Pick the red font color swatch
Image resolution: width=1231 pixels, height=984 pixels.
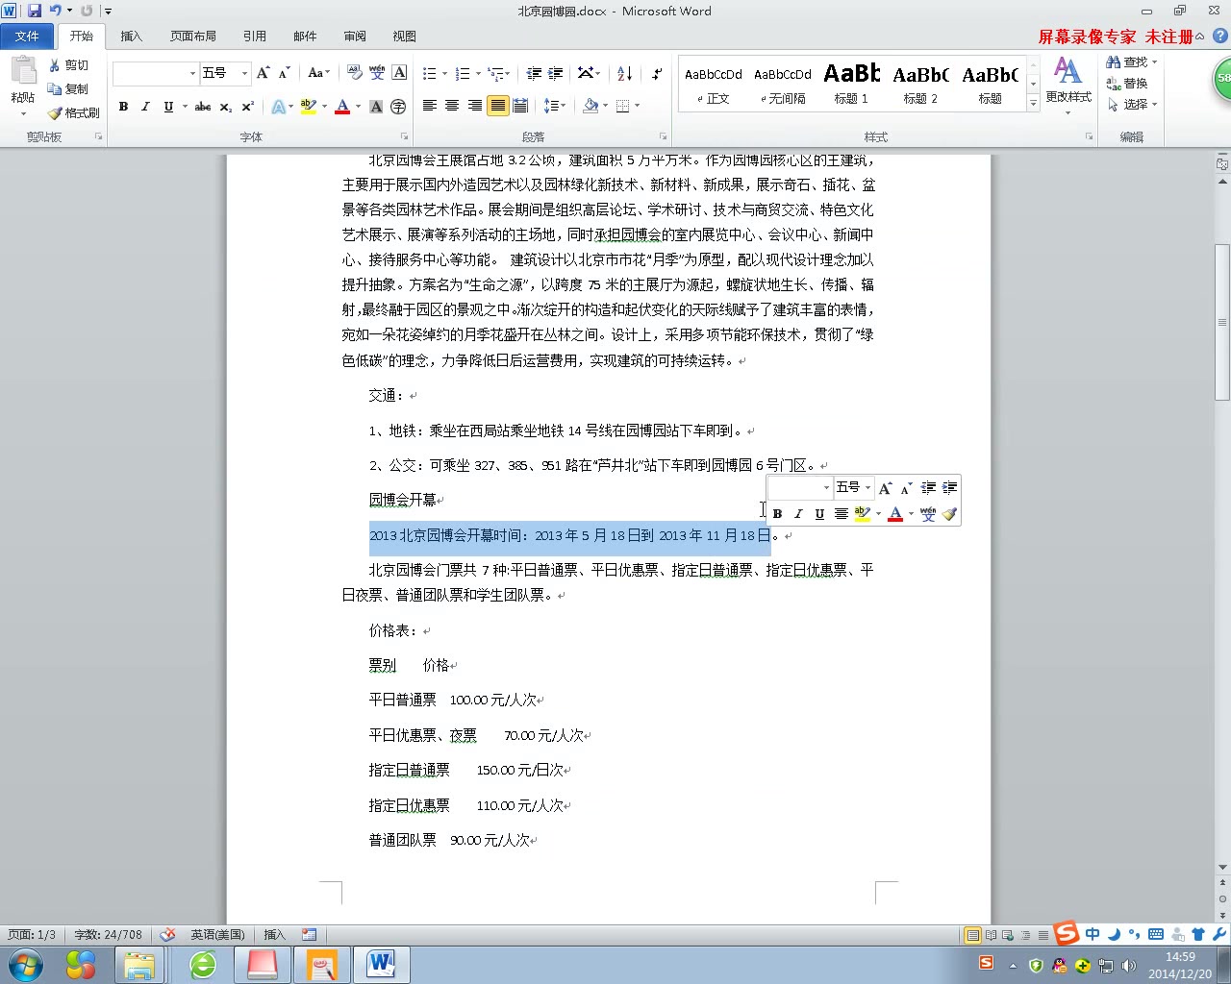point(342,107)
